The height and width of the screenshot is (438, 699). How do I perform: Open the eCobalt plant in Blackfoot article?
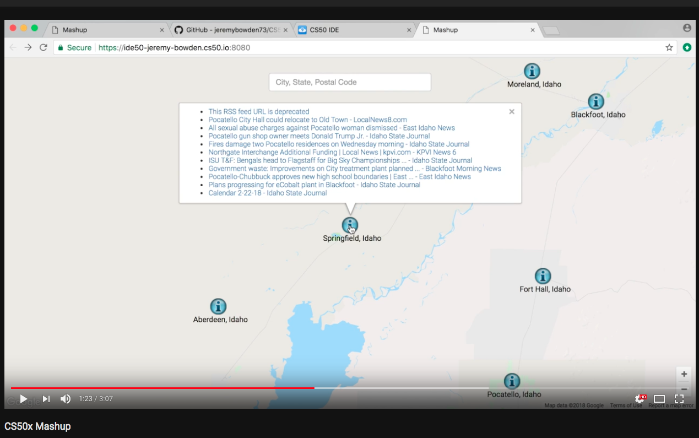pyautogui.click(x=315, y=185)
